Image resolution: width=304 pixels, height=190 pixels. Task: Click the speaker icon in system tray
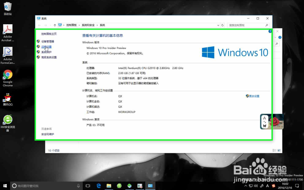(x=256, y=186)
